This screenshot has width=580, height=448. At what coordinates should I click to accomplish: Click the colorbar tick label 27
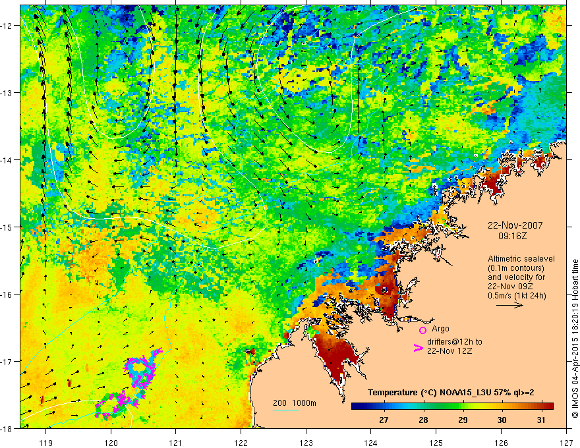coord(384,420)
